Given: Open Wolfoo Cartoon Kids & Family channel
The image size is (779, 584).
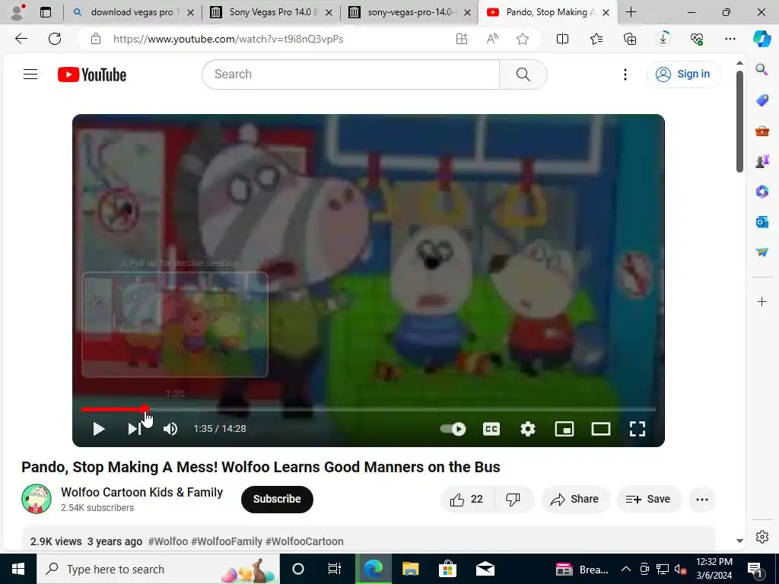Looking at the screenshot, I should (x=141, y=492).
